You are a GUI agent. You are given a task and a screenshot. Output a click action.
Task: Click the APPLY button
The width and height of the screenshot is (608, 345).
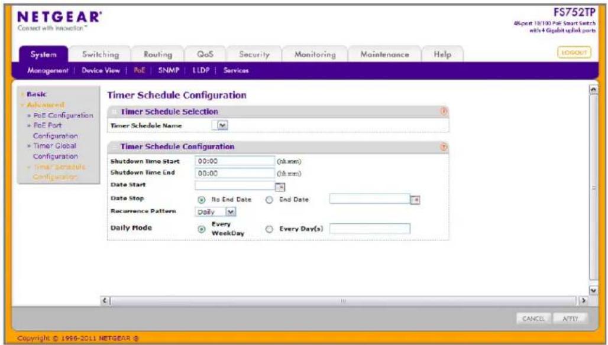tap(570, 318)
